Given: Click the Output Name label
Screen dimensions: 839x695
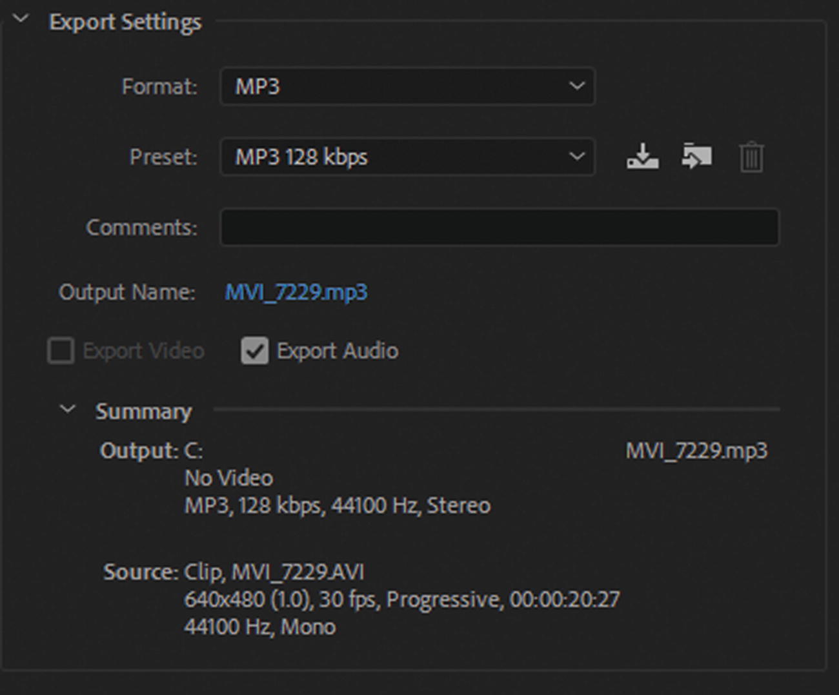Looking at the screenshot, I should pyautogui.click(x=127, y=292).
